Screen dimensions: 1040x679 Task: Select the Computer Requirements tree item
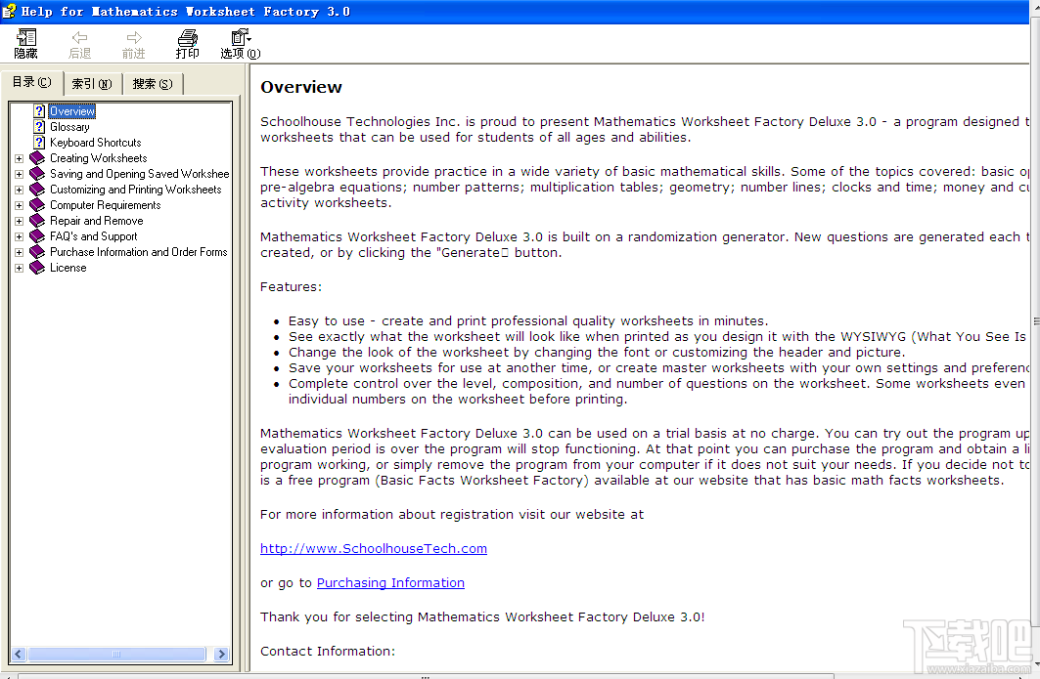[x=104, y=204]
